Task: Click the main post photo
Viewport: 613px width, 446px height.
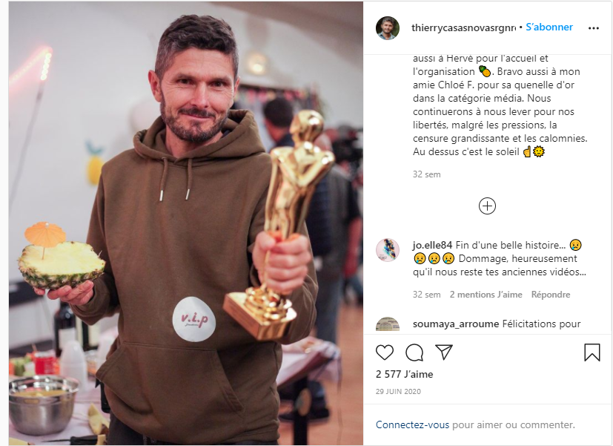Action: [186, 223]
